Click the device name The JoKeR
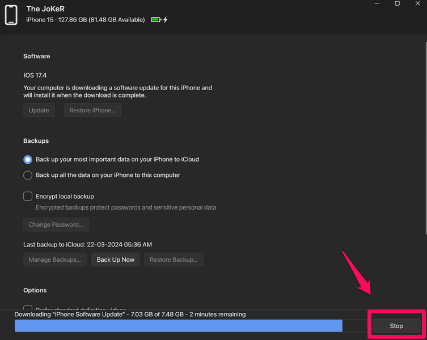 coord(45,9)
